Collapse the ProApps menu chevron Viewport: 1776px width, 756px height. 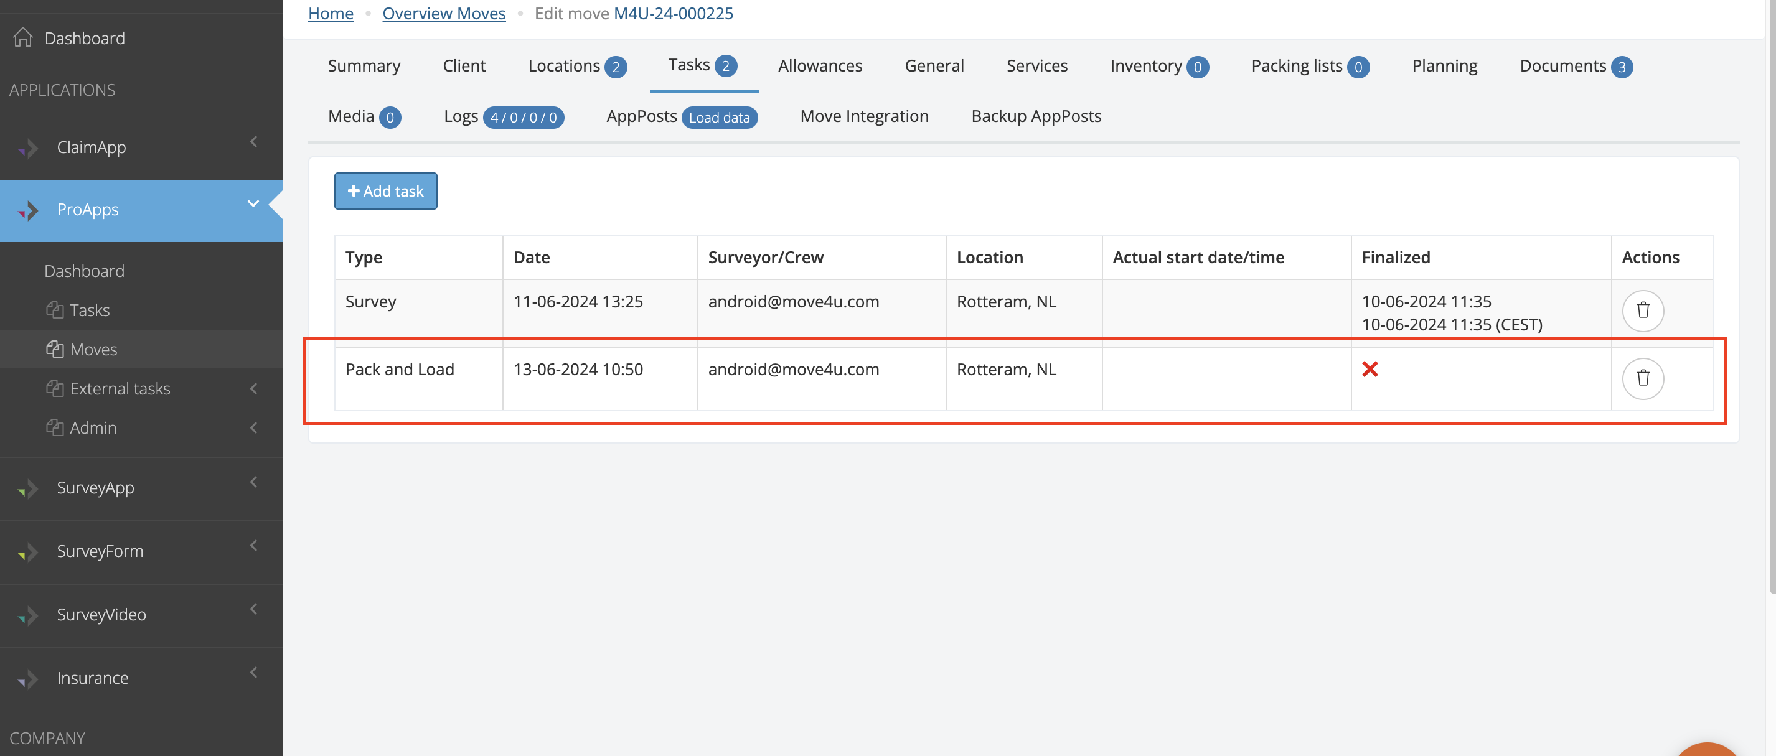[x=254, y=204]
